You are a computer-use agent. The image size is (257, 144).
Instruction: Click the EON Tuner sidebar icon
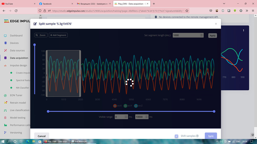click(x=5, y=95)
